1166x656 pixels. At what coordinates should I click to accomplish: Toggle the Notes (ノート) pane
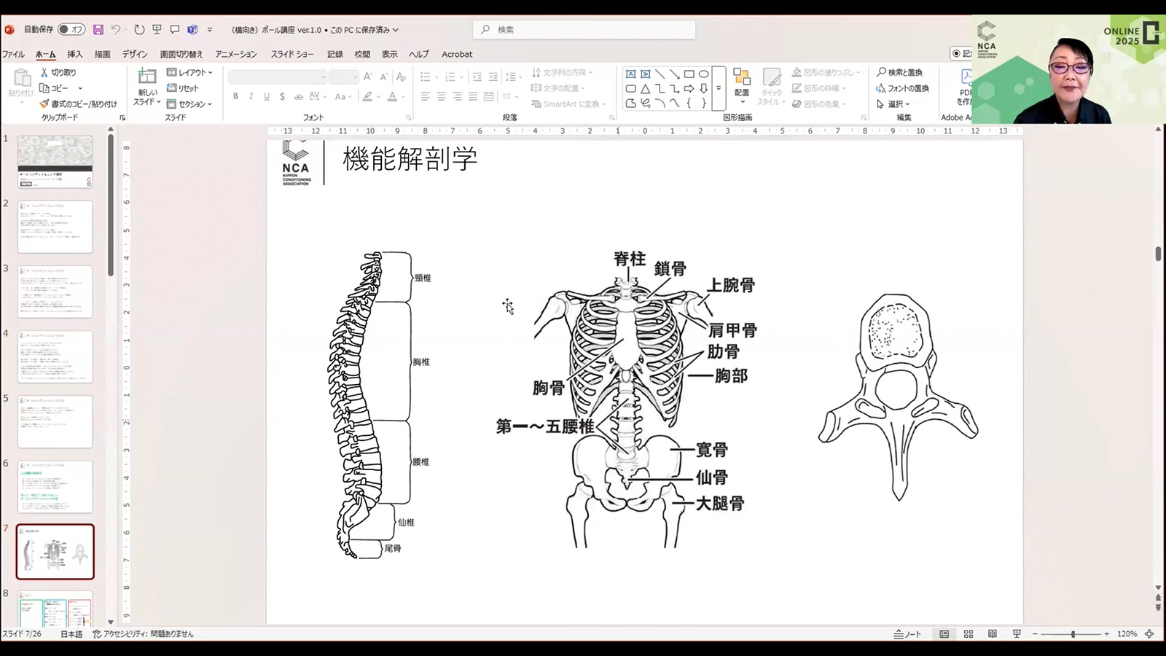pos(908,634)
